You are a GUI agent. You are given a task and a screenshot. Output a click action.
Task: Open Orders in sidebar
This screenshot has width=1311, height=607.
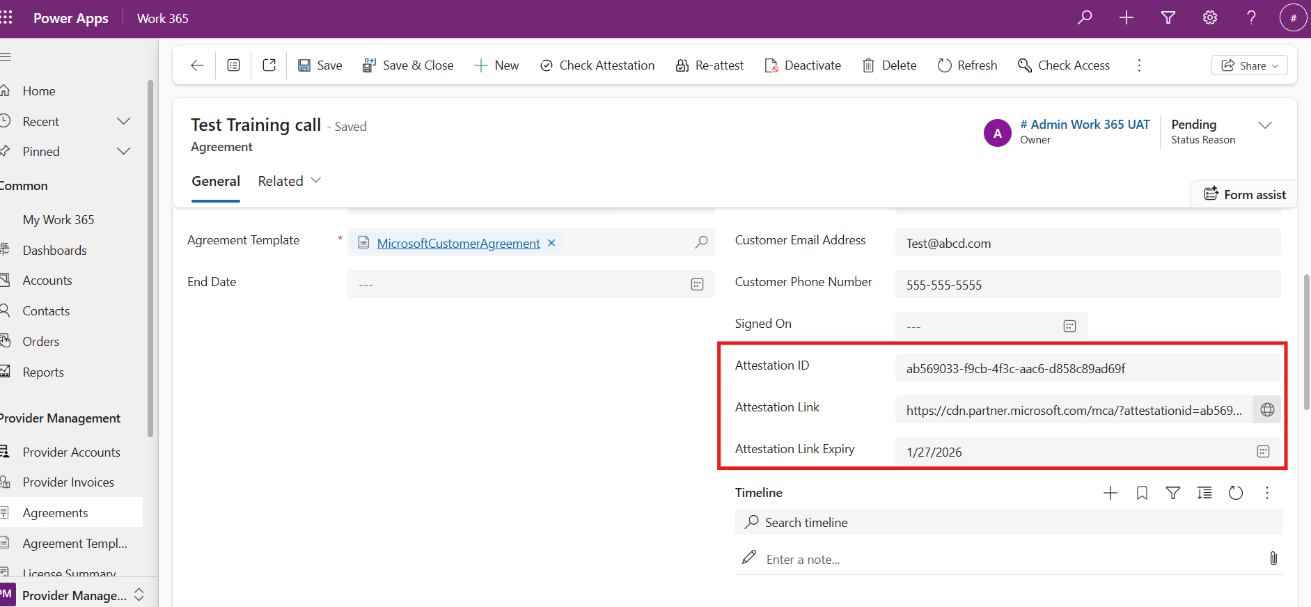tap(40, 342)
